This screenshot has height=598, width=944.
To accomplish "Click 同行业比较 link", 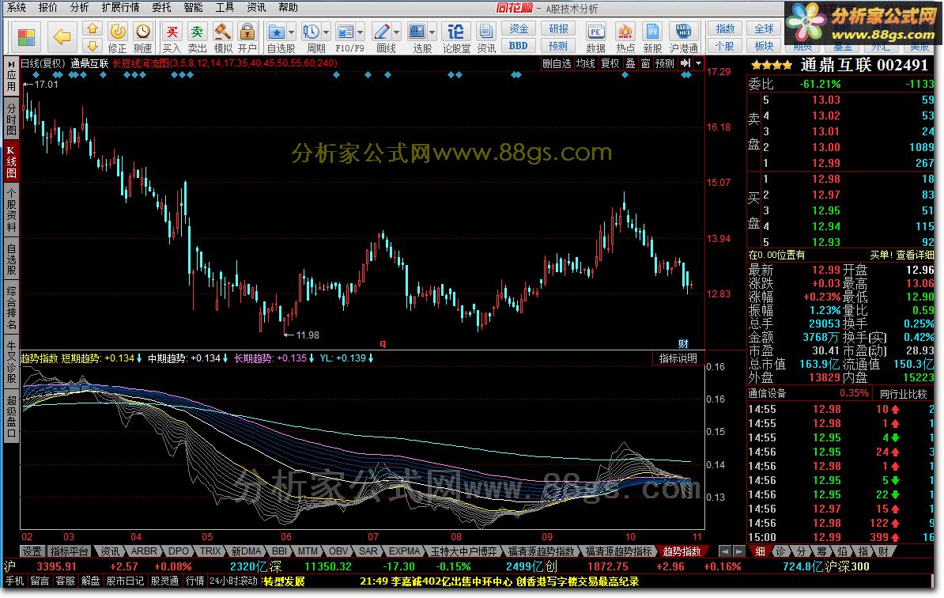I will point(903,394).
